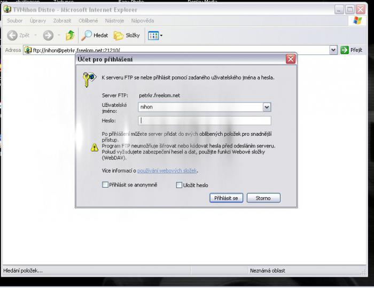Maximize the Internet Explorer window
The image size is (374, 288).
coord(350,10)
